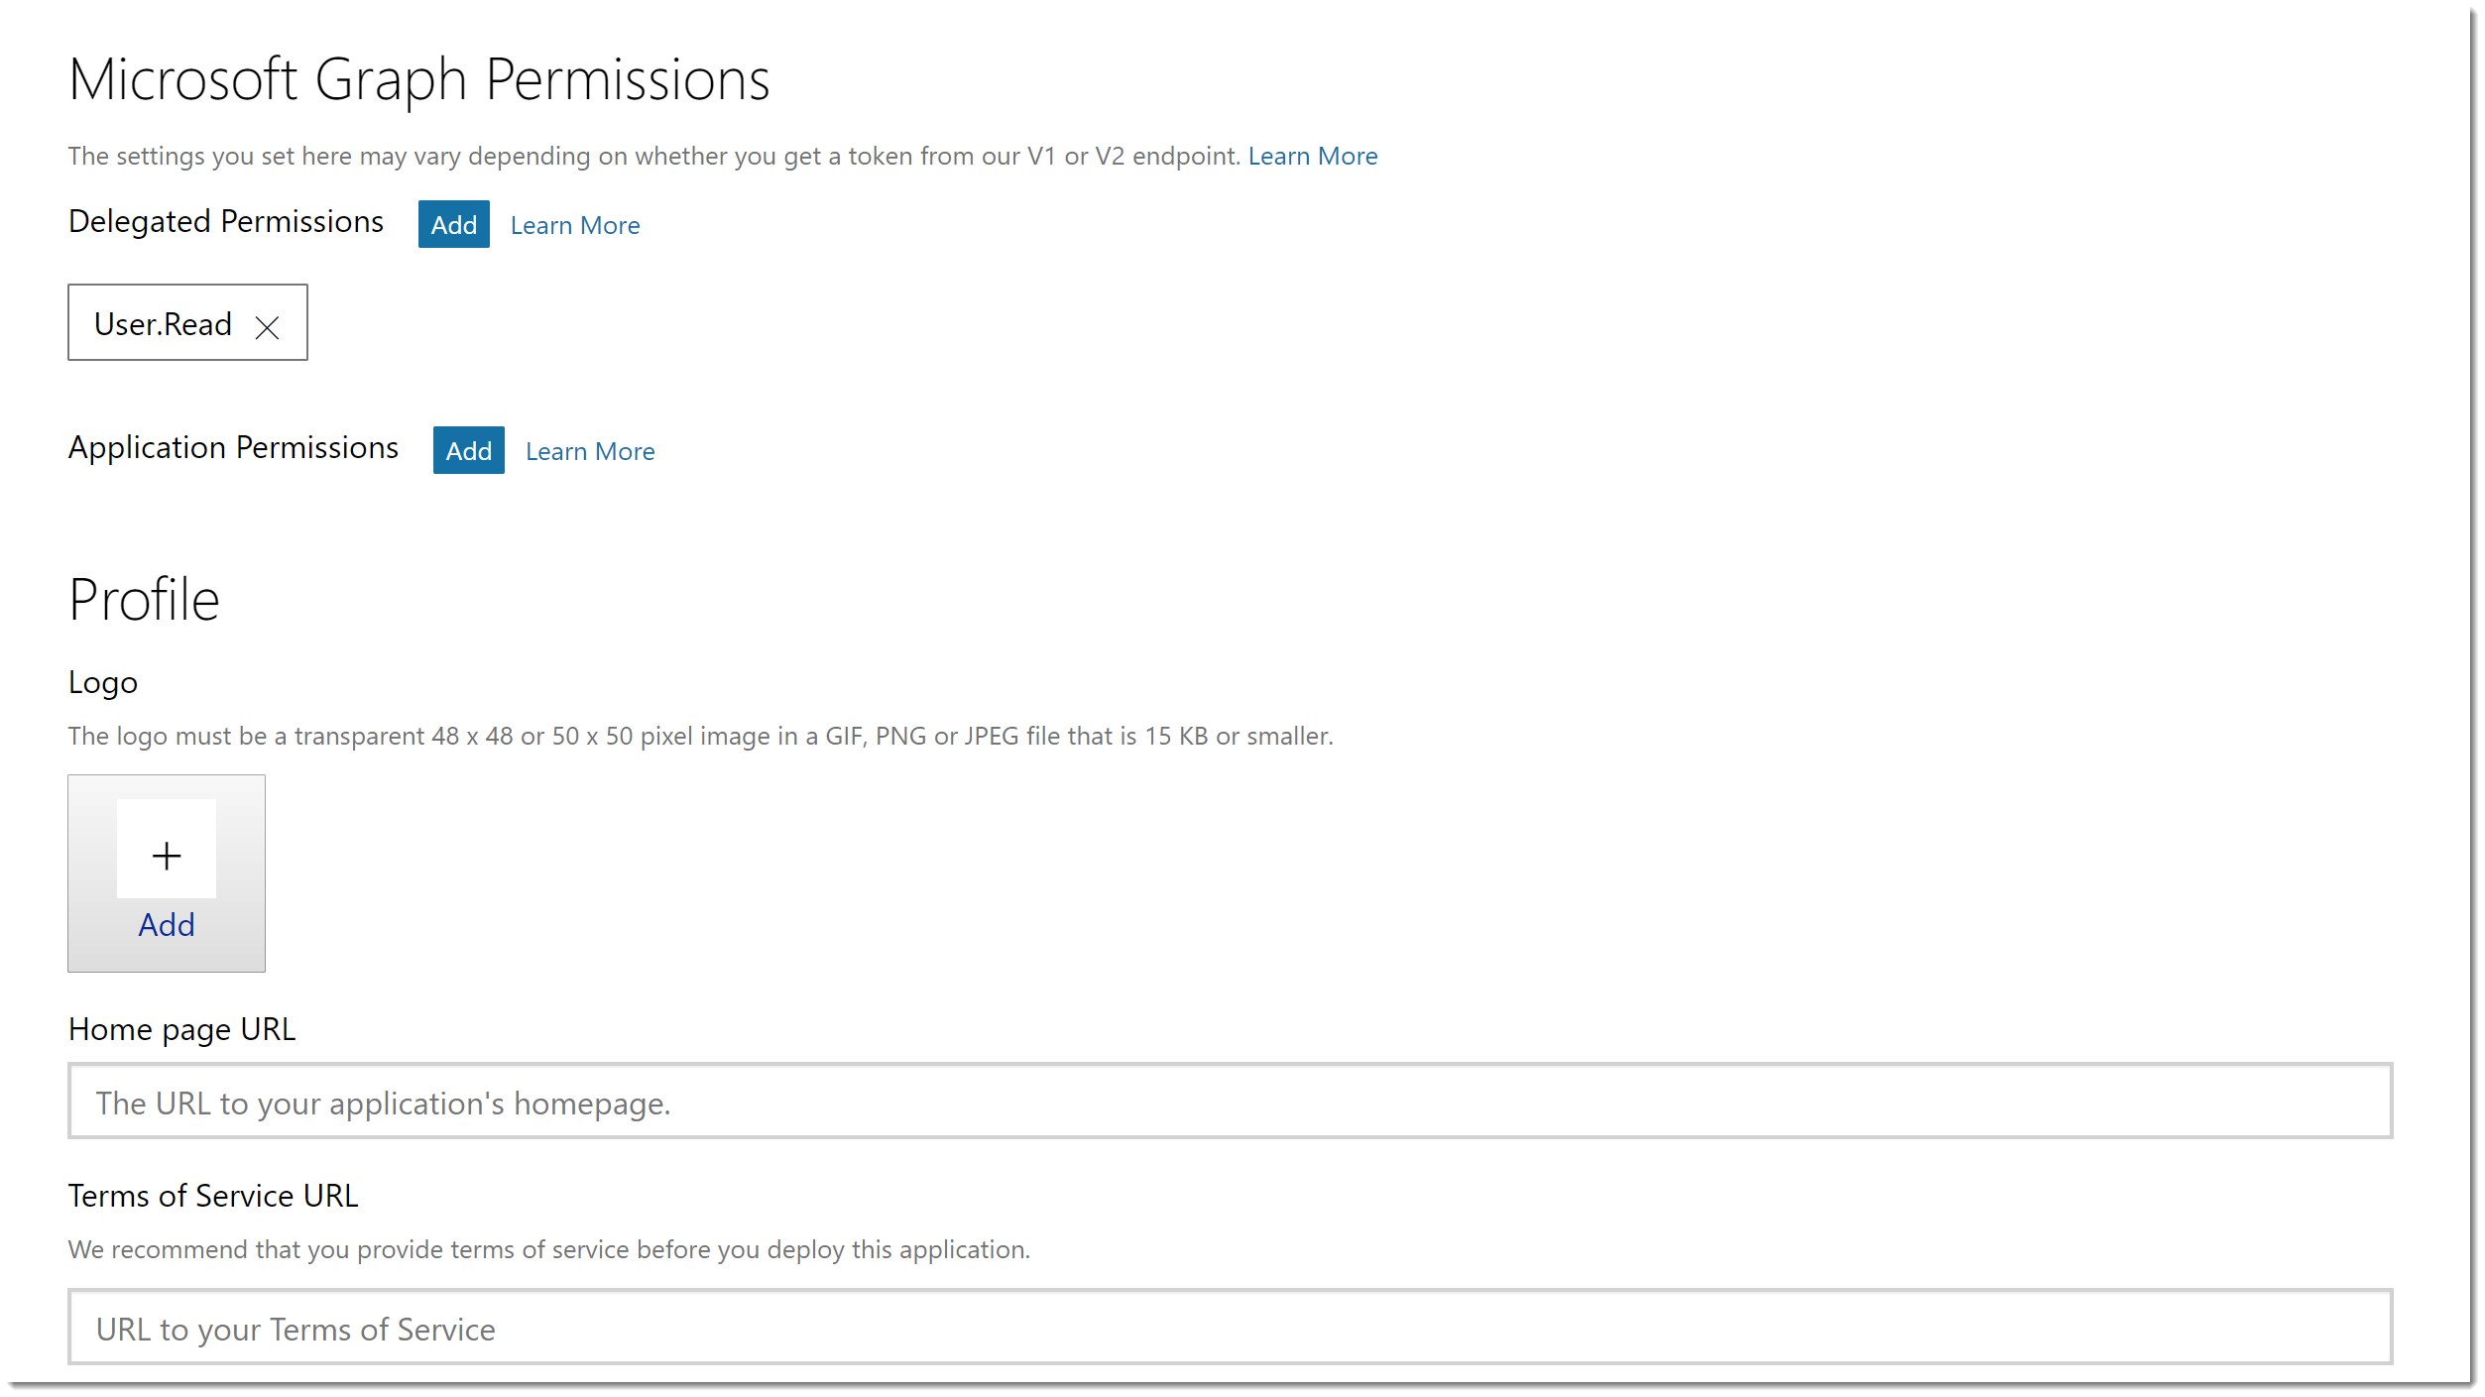The height and width of the screenshot is (1397, 2485).
Task: Focus the Terms of Service URL input field
Action: coord(1230,1328)
